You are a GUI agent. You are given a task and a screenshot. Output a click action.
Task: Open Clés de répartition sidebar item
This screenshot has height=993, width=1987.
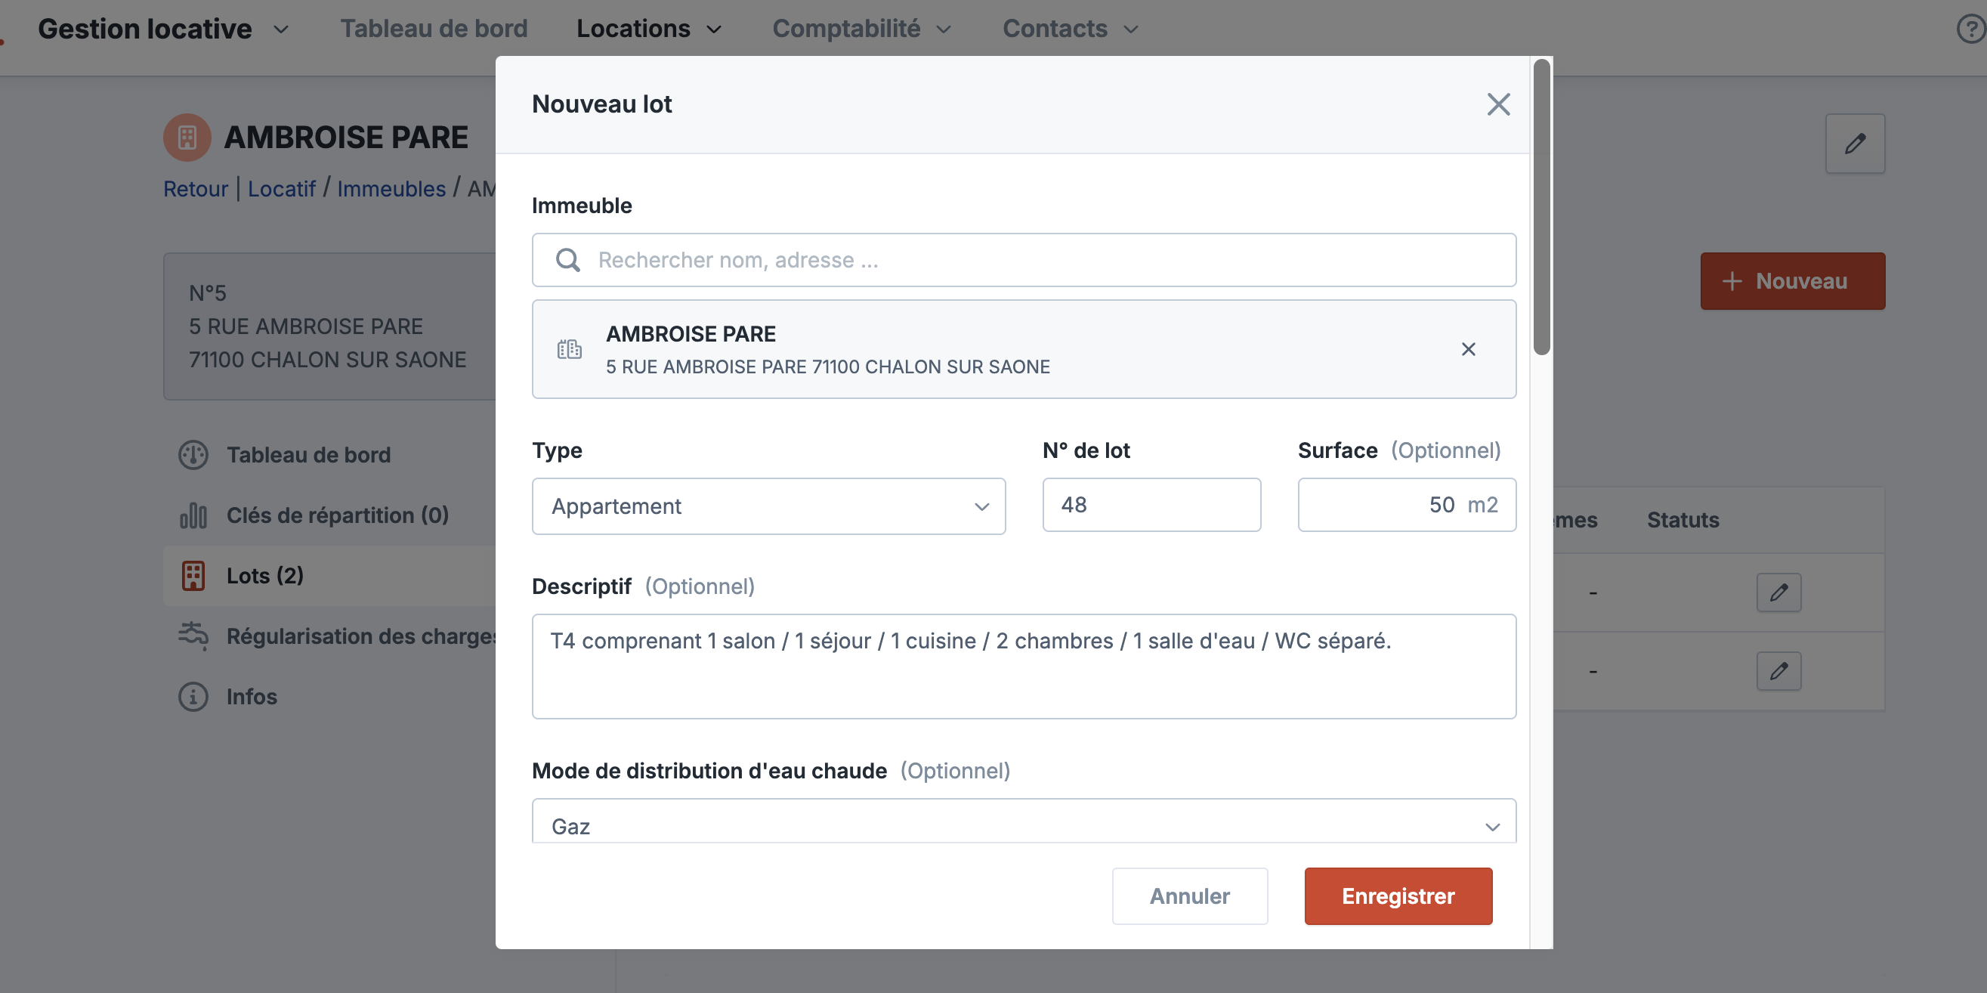337,515
